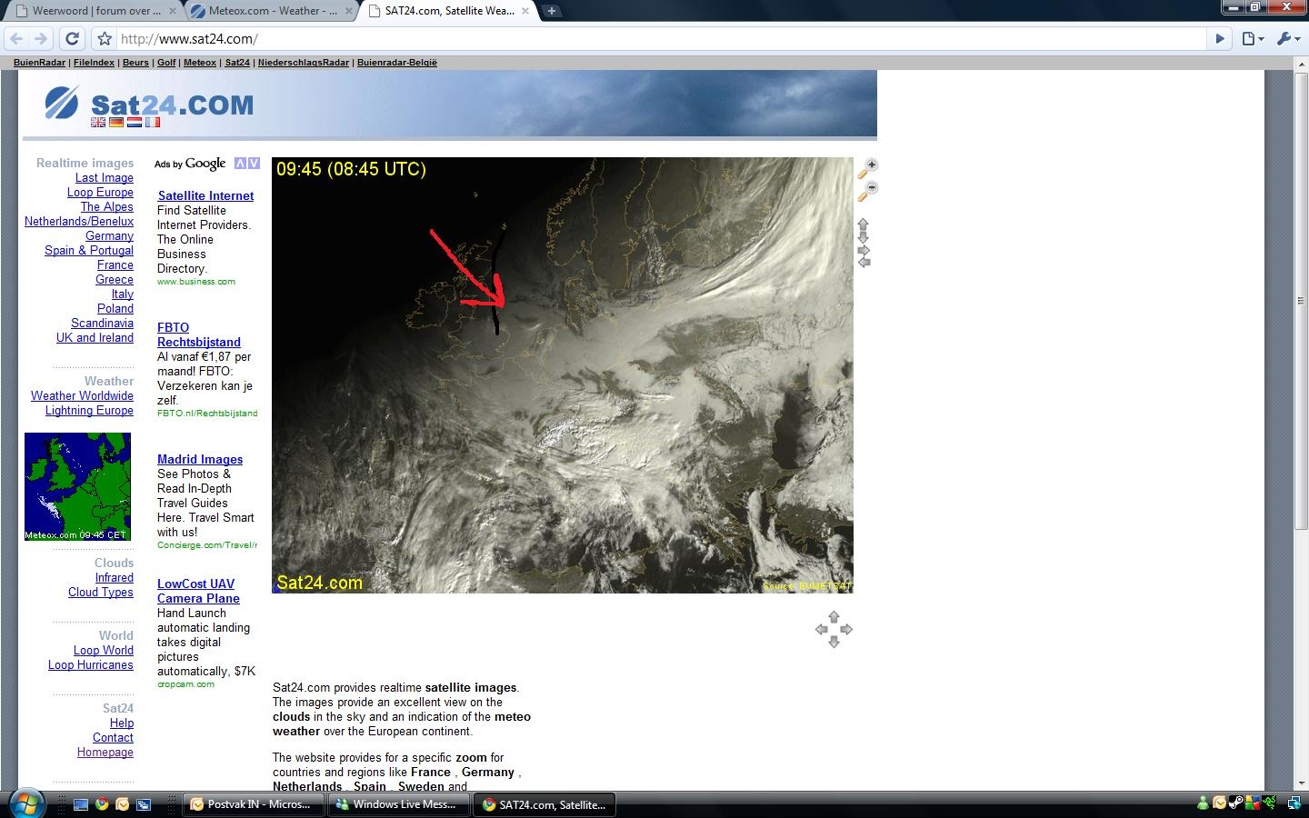
Task: Switch site language to Dutch flag
Action: click(x=135, y=122)
